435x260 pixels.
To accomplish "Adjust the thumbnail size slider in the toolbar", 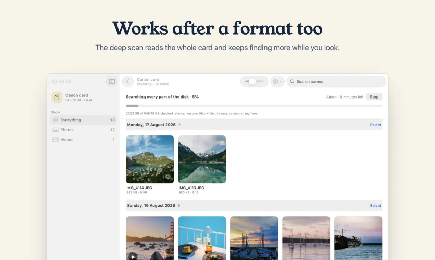I will tap(254, 81).
